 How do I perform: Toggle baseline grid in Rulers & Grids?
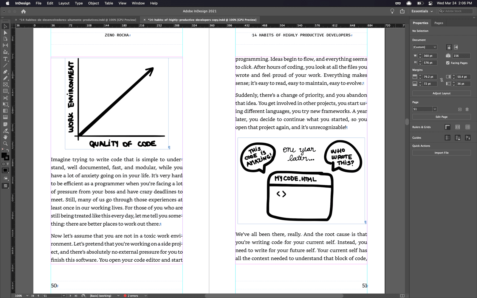coord(458,127)
